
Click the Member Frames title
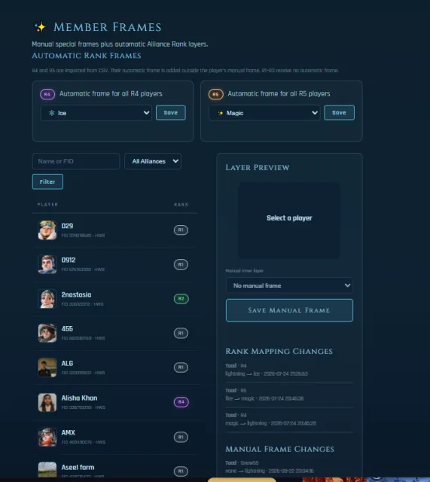point(107,27)
